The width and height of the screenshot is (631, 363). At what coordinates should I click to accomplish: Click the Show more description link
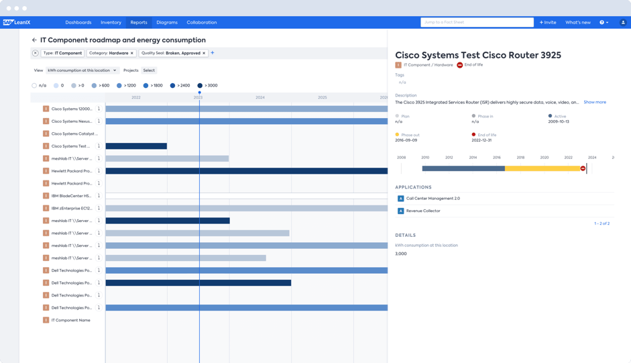coord(594,102)
